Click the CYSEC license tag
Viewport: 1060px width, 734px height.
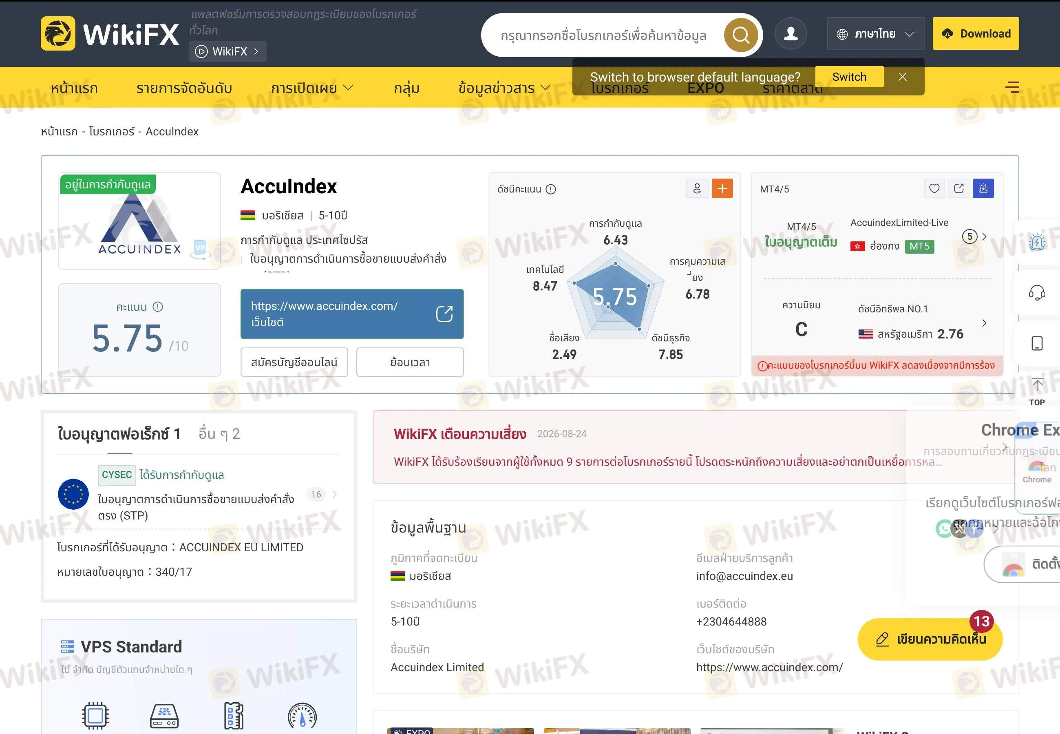pos(117,475)
